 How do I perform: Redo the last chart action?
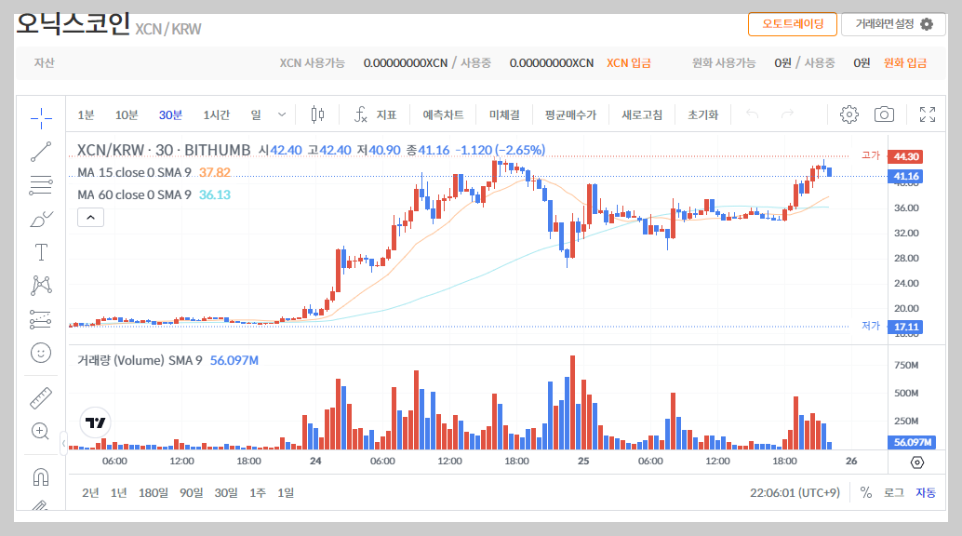pos(787,114)
